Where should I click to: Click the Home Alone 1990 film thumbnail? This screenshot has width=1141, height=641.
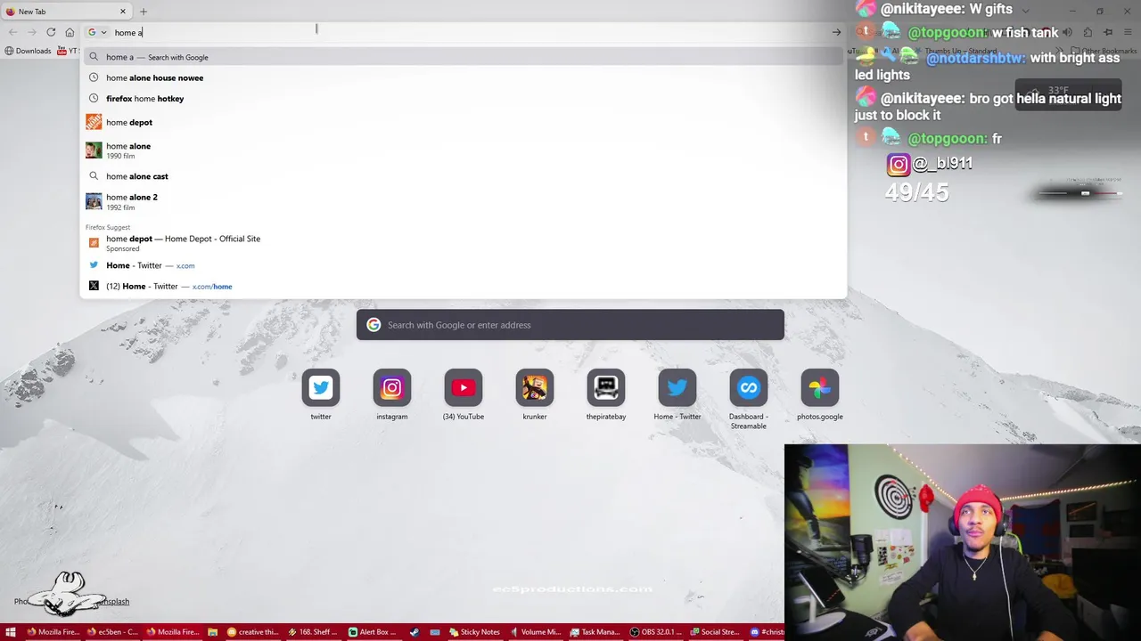pyautogui.click(x=94, y=150)
